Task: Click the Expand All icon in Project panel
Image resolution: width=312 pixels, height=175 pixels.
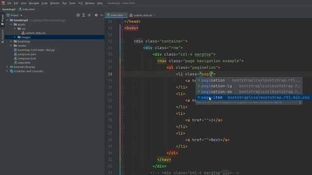Action: click(84, 15)
